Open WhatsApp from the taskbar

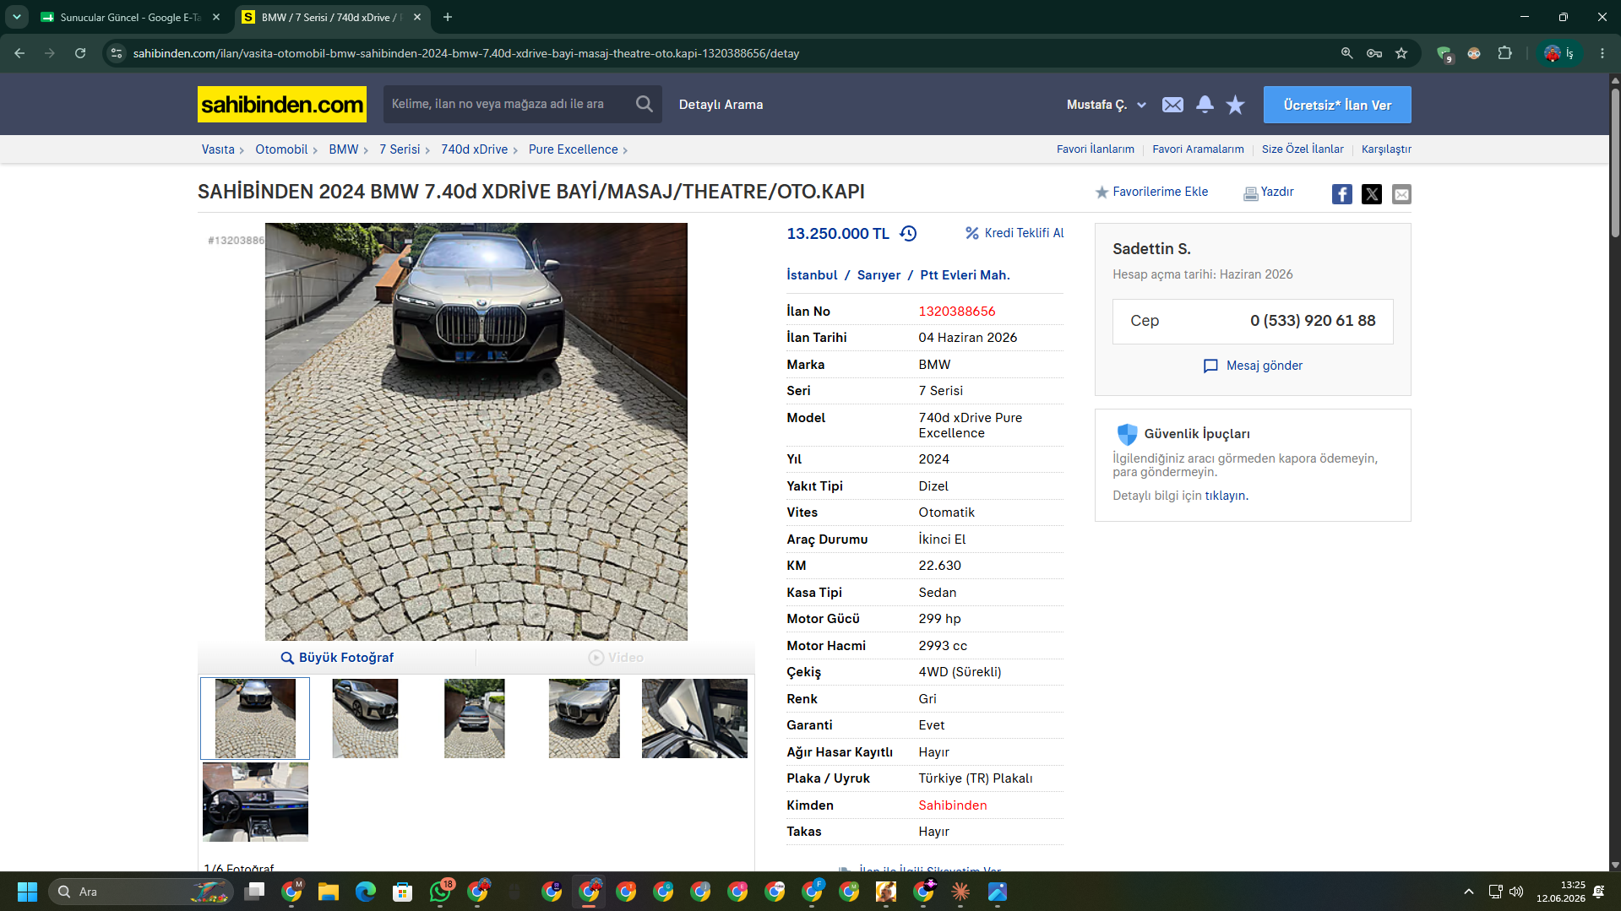tap(440, 892)
